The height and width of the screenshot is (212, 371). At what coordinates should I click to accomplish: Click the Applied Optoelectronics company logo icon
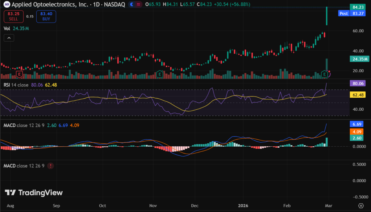coord(6,4)
